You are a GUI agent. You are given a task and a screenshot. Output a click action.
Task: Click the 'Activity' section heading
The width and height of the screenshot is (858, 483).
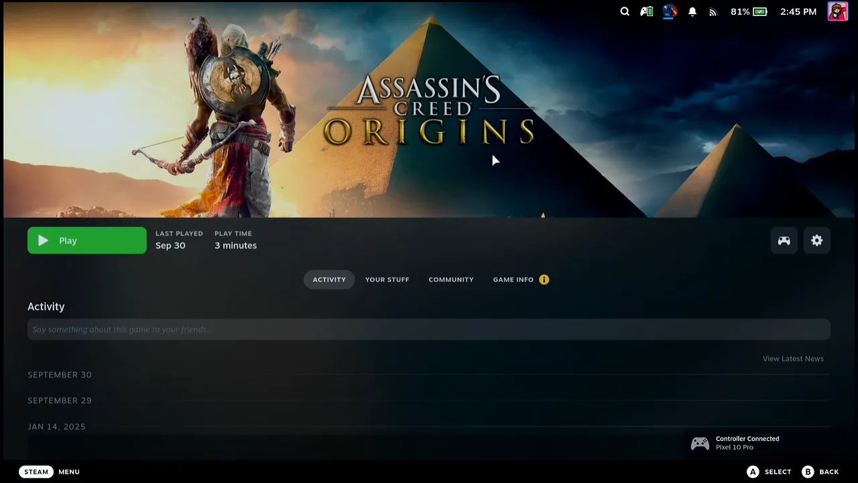click(x=46, y=307)
